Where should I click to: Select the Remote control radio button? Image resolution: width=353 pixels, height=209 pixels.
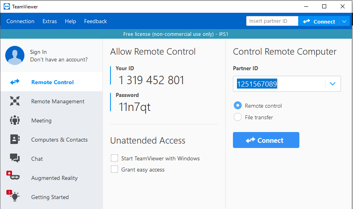click(237, 105)
